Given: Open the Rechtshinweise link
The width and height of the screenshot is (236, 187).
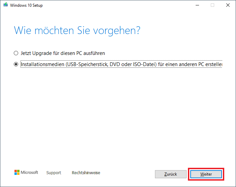Looking at the screenshot, I should [86, 173].
